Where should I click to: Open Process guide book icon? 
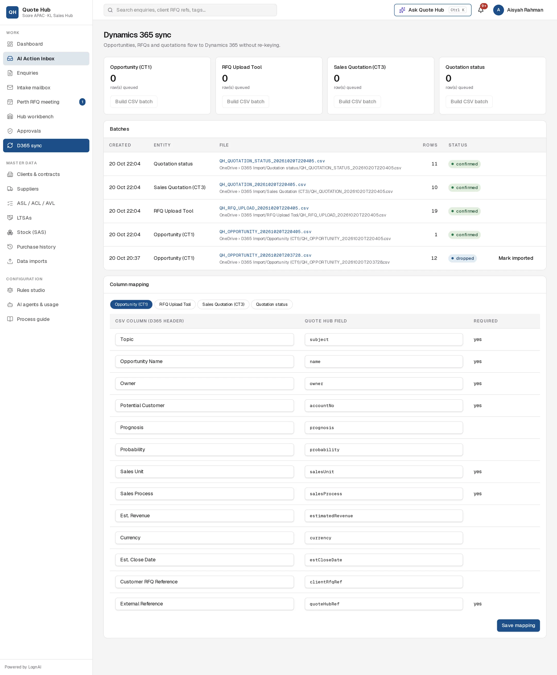click(x=10, y=319)
